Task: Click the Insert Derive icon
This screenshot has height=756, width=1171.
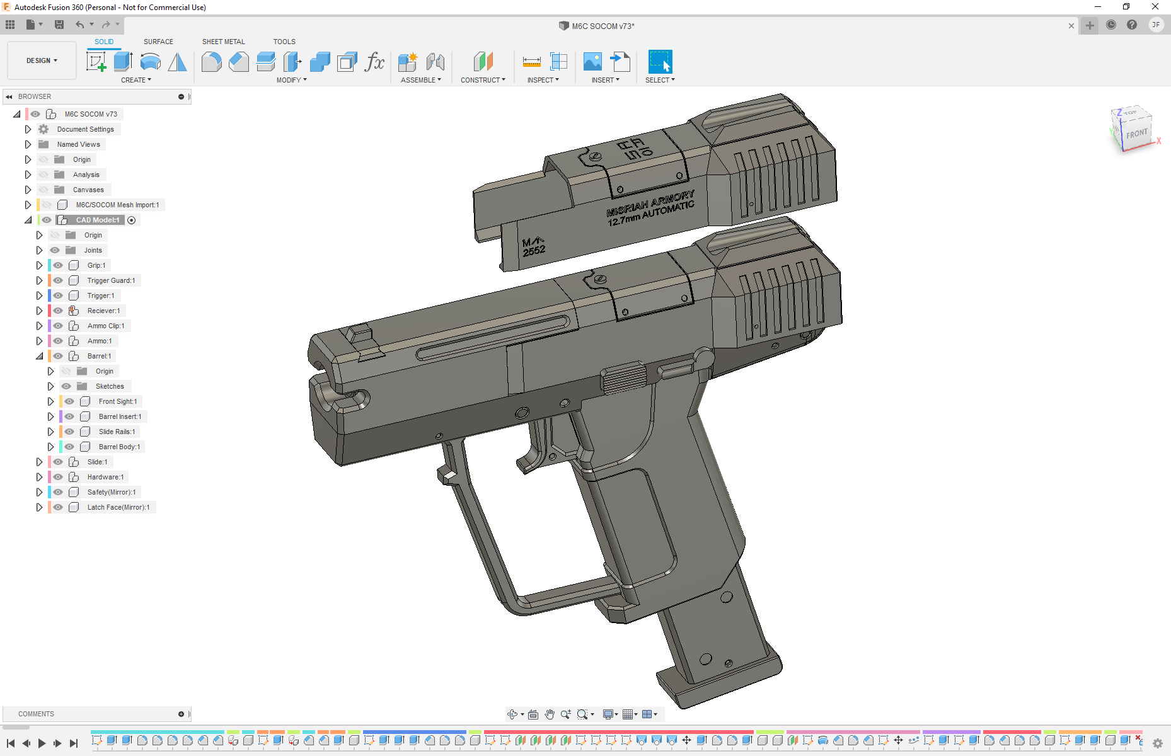Action: (620, 62)
